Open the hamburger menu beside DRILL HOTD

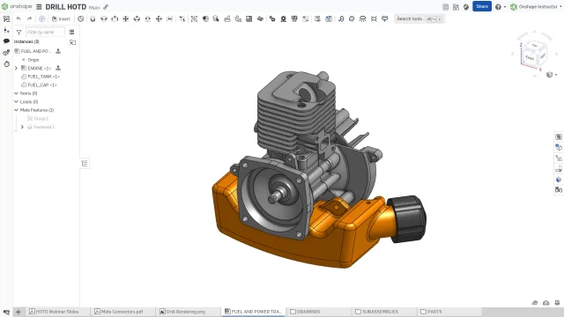39,7
